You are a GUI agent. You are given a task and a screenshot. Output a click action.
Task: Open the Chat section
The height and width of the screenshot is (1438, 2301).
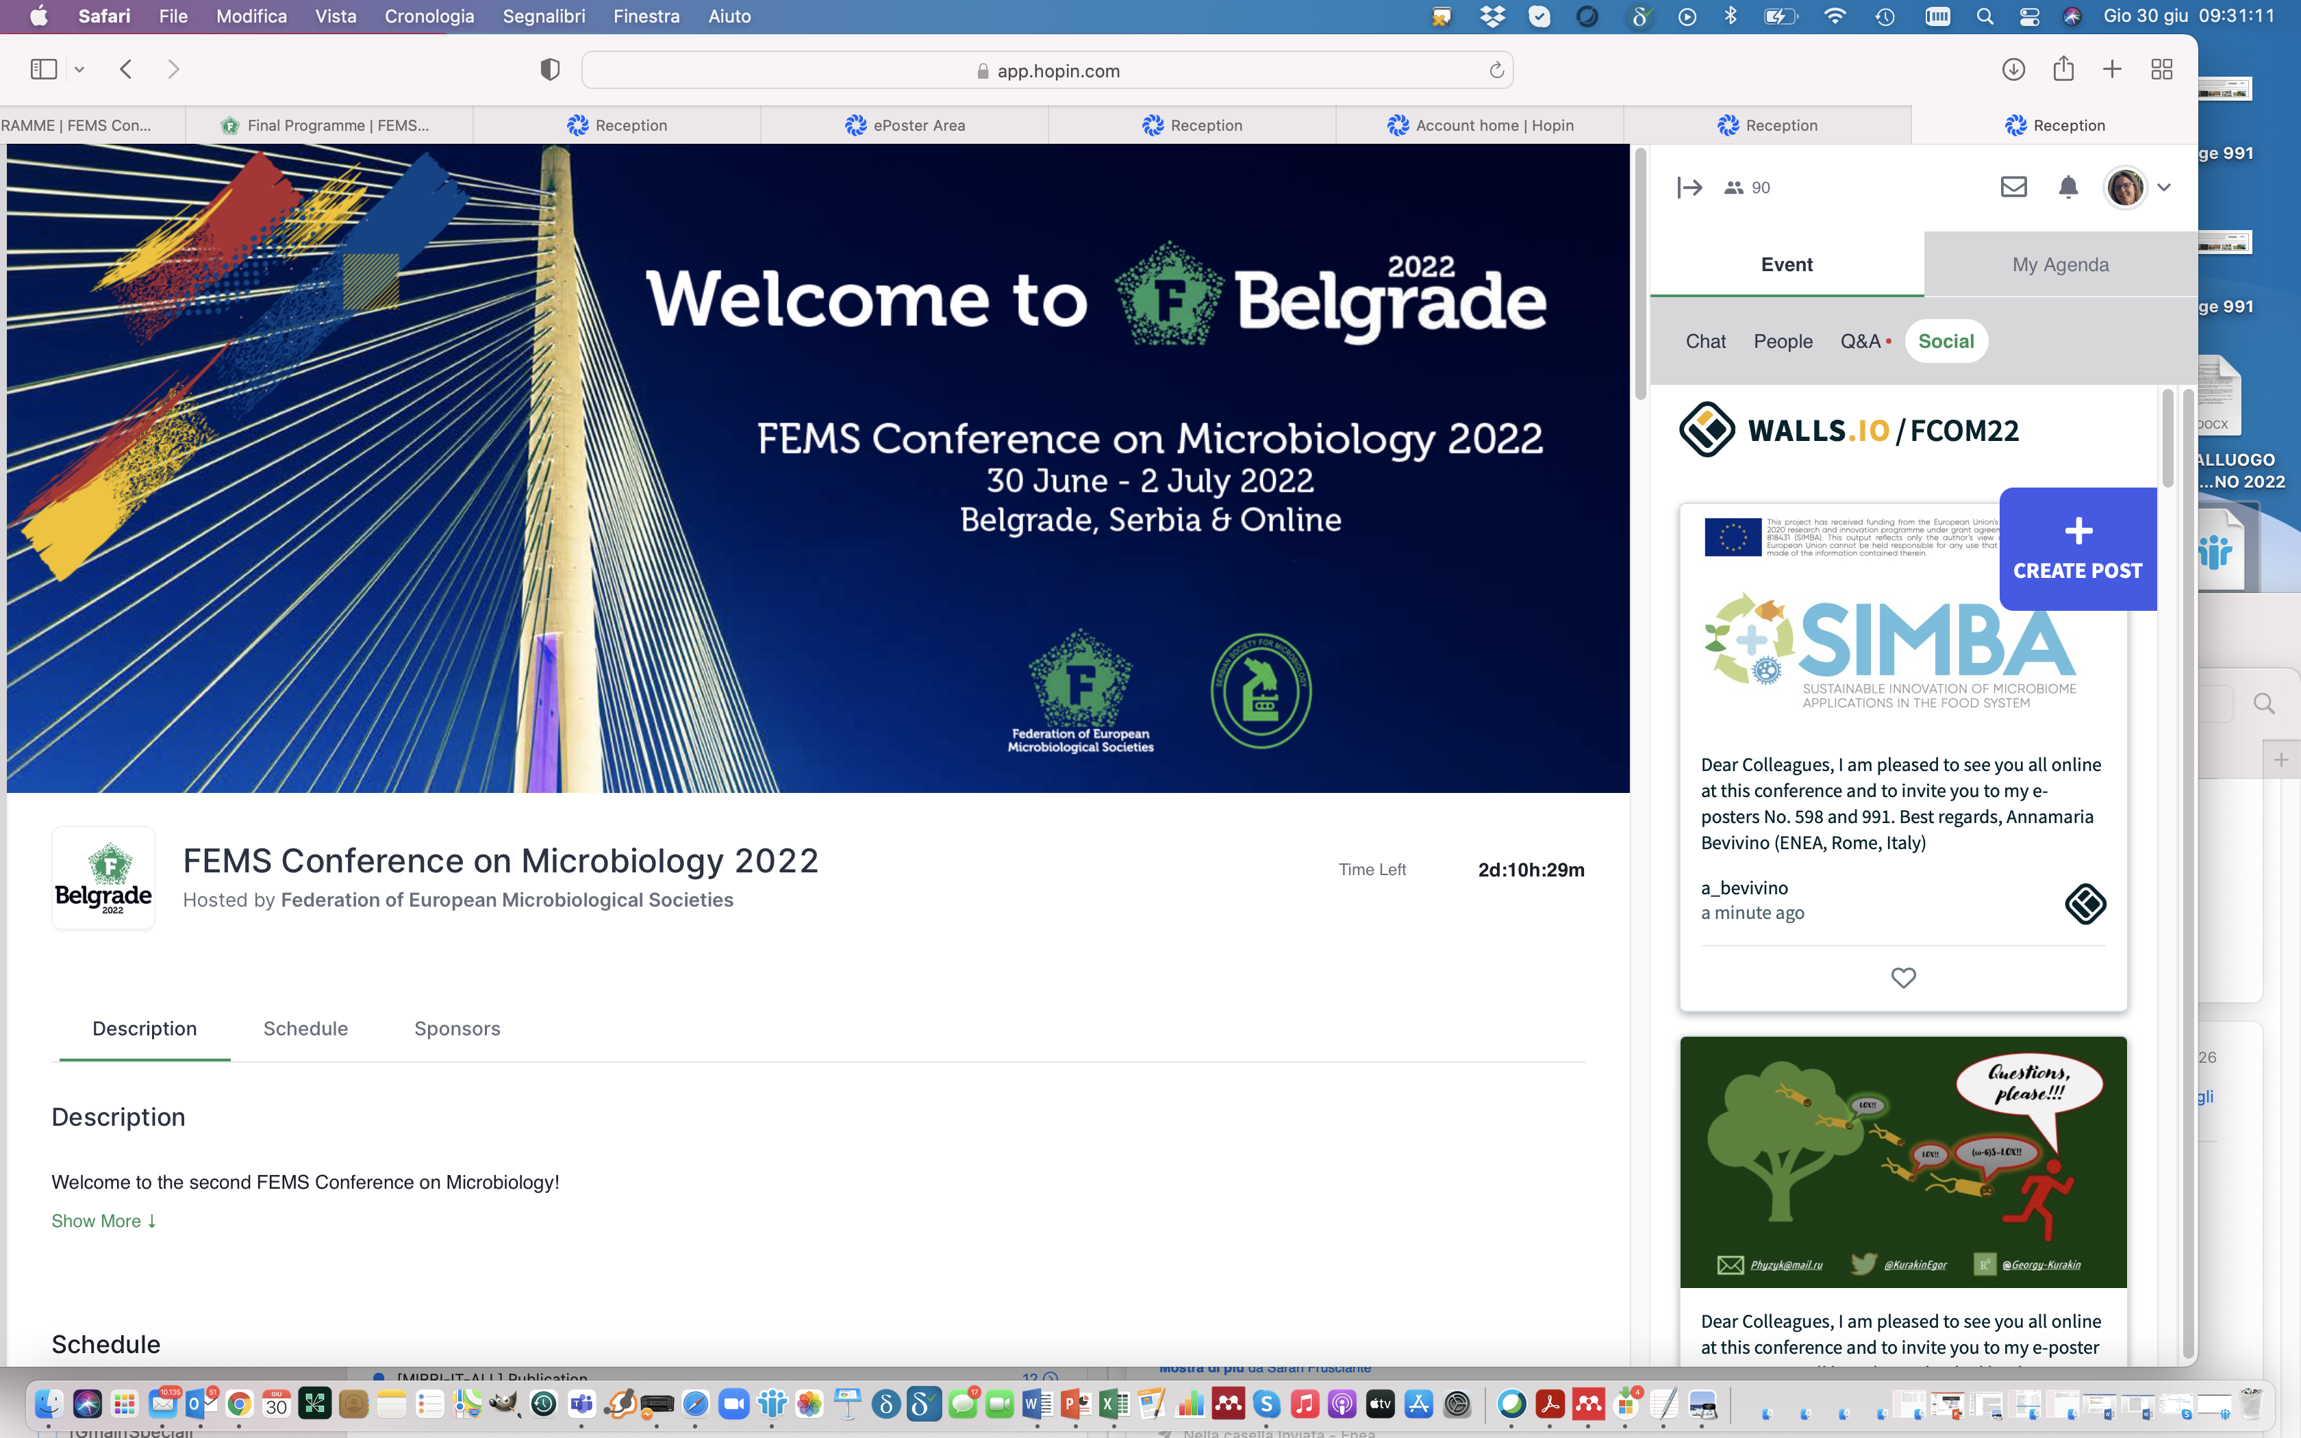(x=1706, y=342)
